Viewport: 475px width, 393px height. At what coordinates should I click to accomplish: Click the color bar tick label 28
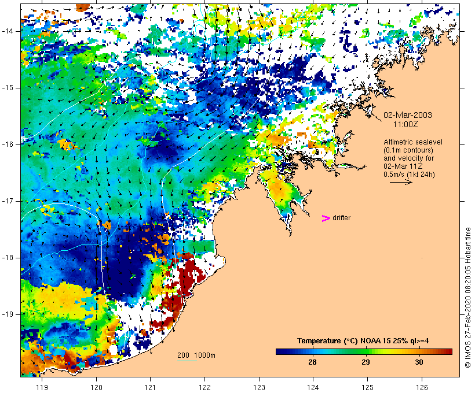click(312, 362)
